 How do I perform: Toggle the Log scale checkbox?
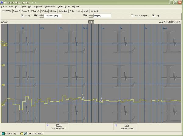click(153, 15)
